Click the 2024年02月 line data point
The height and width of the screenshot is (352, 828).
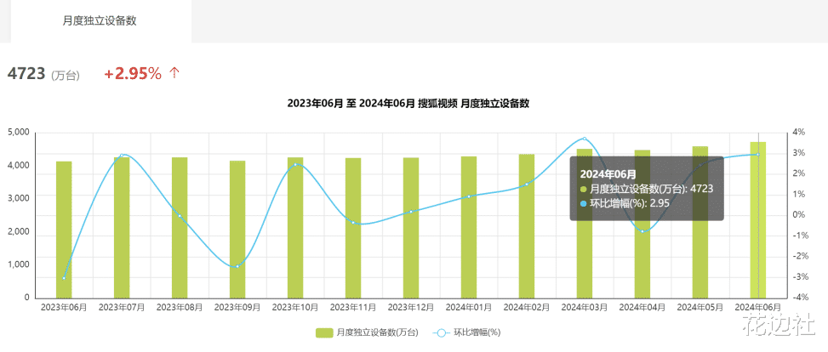(527, 185)
